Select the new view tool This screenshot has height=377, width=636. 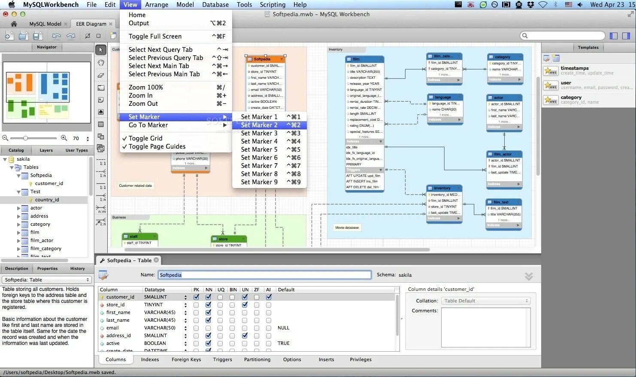101,137
